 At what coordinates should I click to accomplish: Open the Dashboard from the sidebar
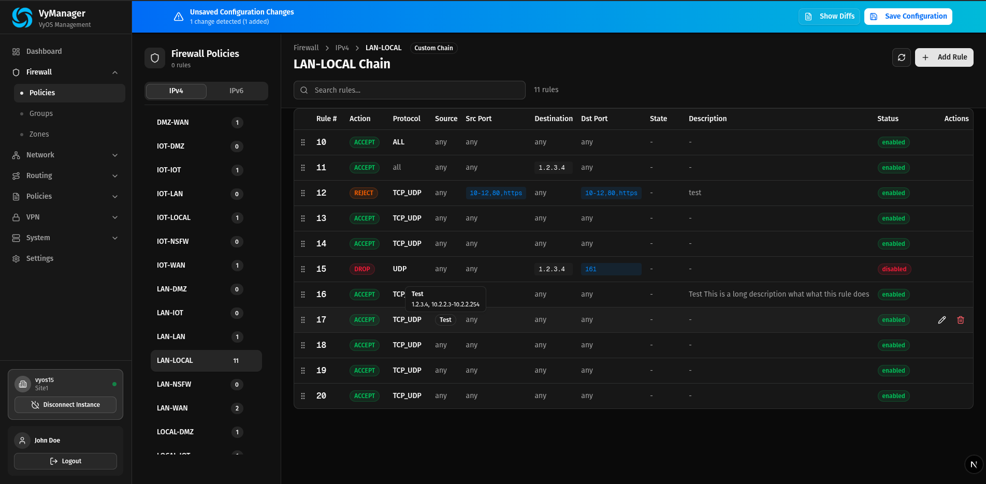pos(44,51)
